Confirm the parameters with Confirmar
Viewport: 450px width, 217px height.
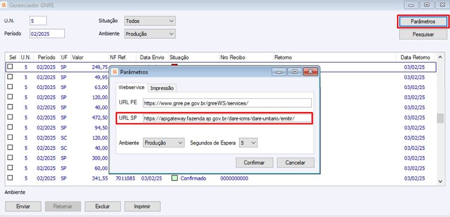click(x=254, y=163)
